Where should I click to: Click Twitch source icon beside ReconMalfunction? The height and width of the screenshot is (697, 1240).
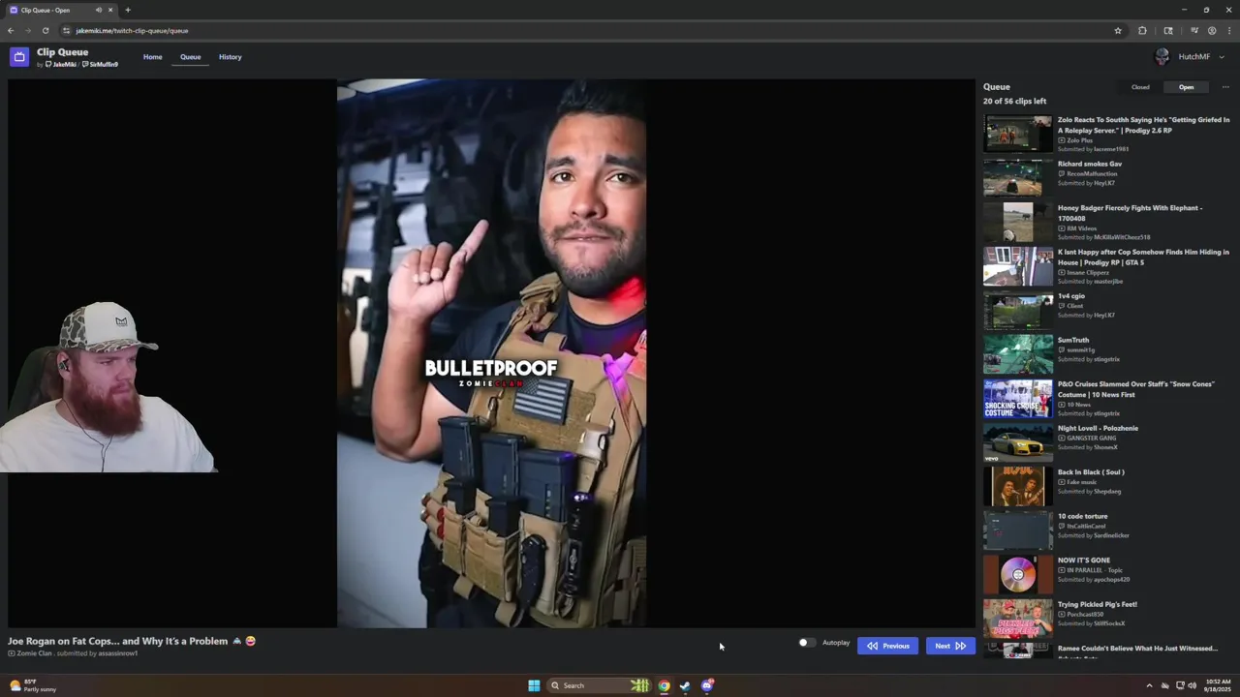1062,174
